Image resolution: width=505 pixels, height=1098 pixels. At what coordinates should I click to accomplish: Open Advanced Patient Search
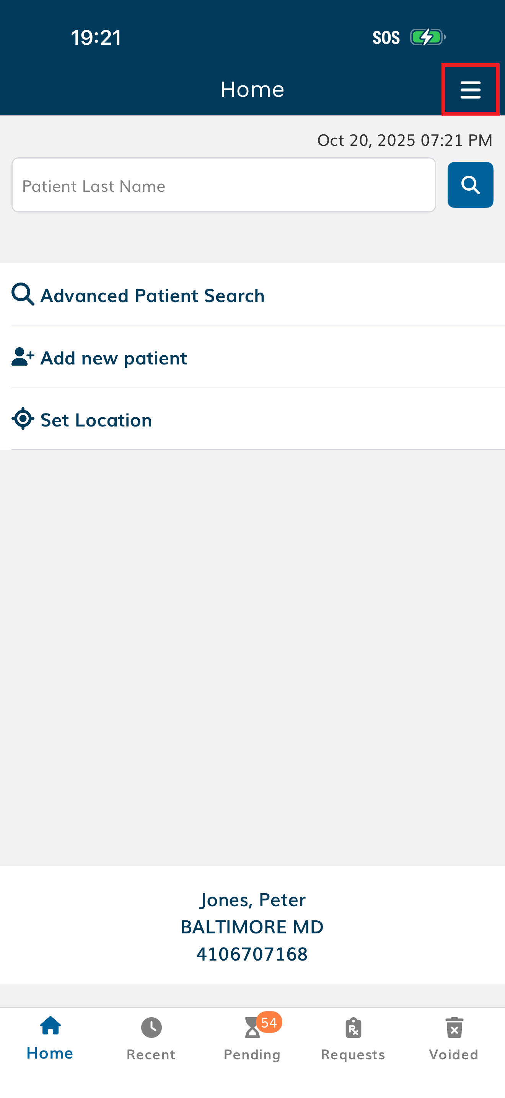[152, 296]
